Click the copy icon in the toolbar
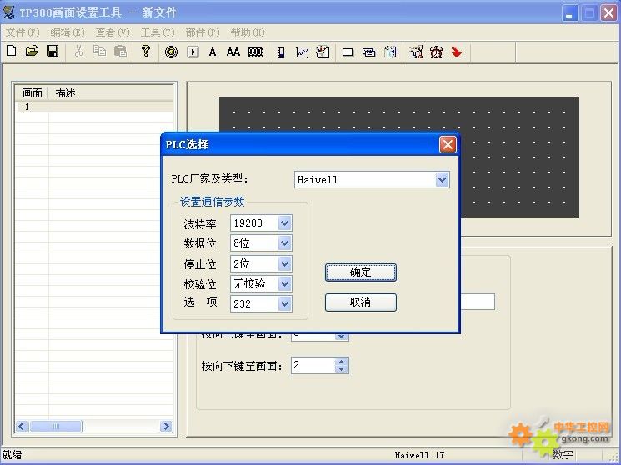 click(x=99, y=52)
